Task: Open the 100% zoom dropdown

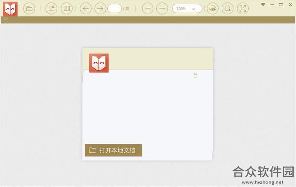Action: pos(187,9)
